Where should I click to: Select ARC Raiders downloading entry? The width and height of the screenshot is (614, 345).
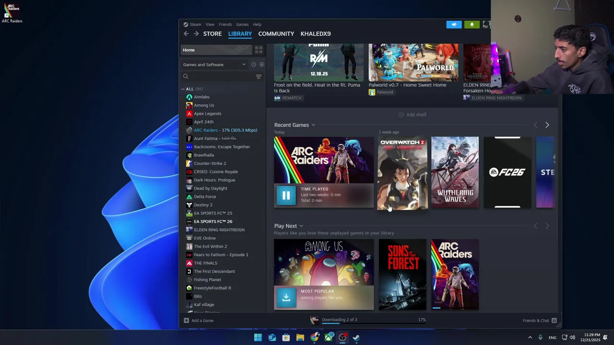coord(224,130)
